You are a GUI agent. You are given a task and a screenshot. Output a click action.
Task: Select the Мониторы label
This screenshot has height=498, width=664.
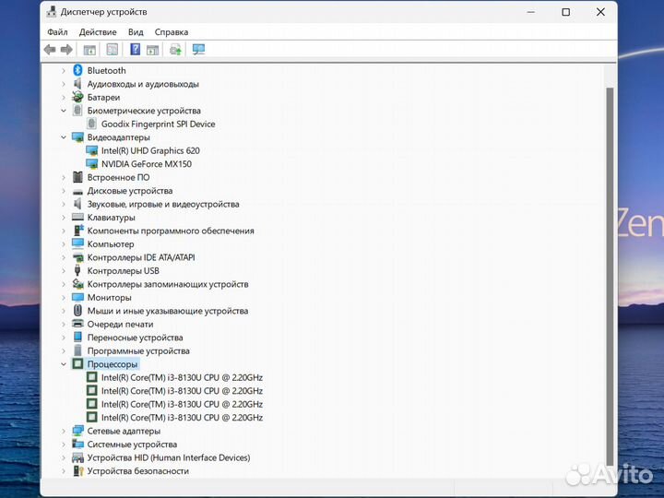click(x=109, y=297)
